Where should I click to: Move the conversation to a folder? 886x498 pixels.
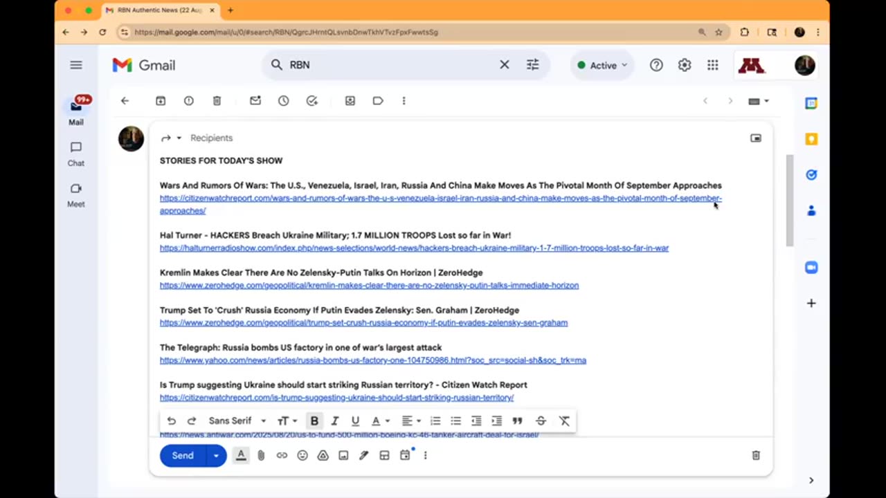[350, 101]
